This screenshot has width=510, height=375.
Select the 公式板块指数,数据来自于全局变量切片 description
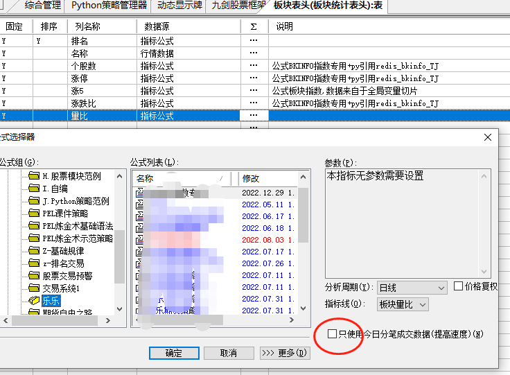344,91
